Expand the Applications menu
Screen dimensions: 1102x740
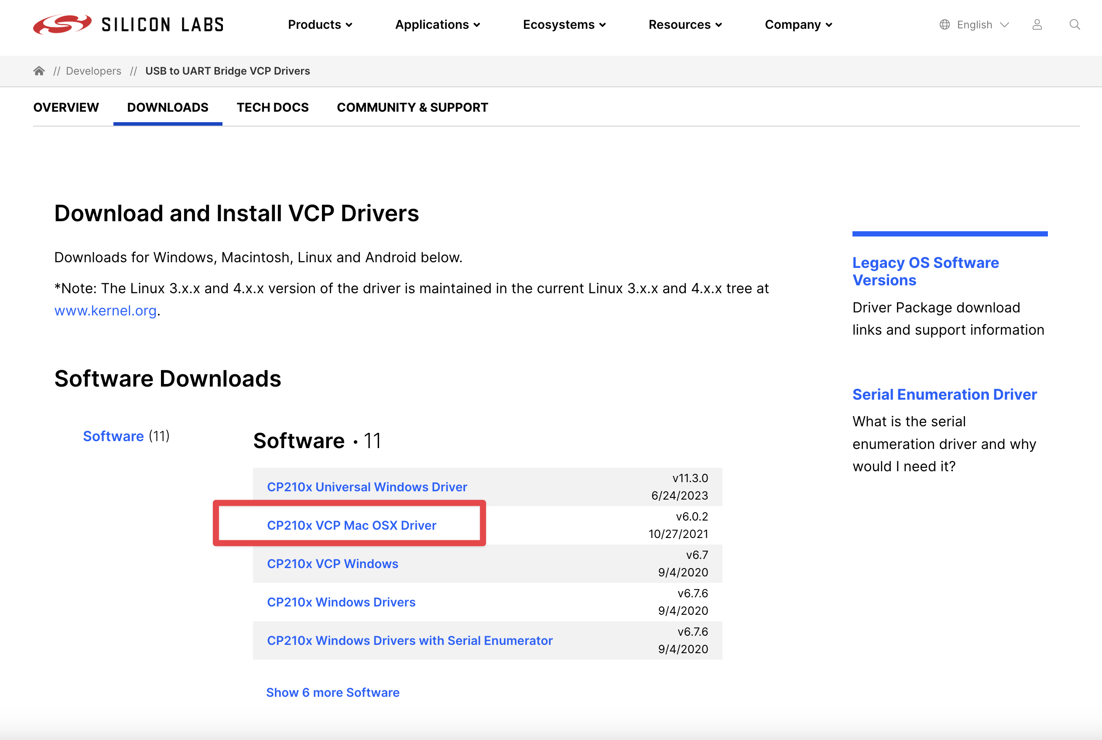(x=437, y=24)
